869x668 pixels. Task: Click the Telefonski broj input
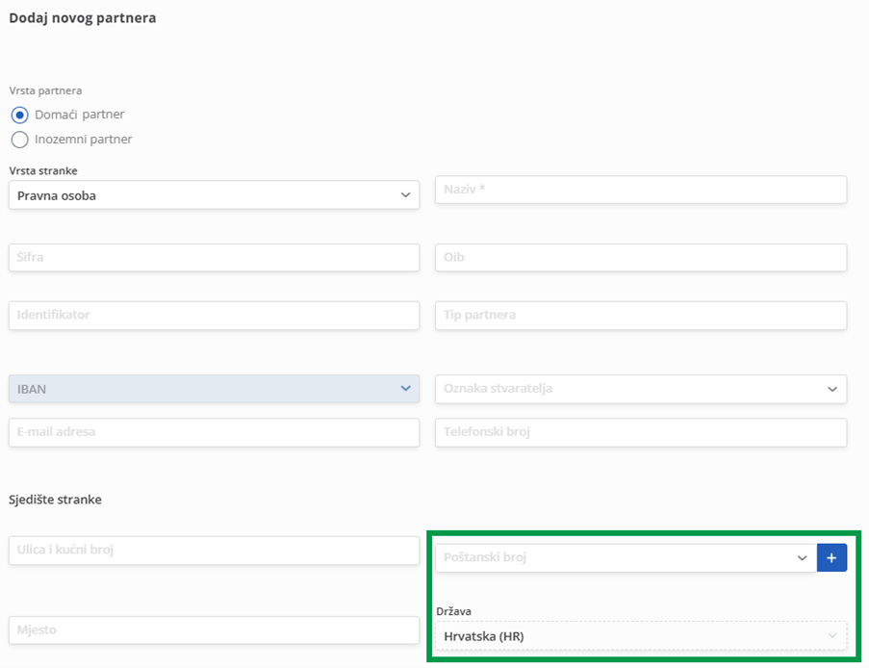pyautogui.click(x=641, y=432)
